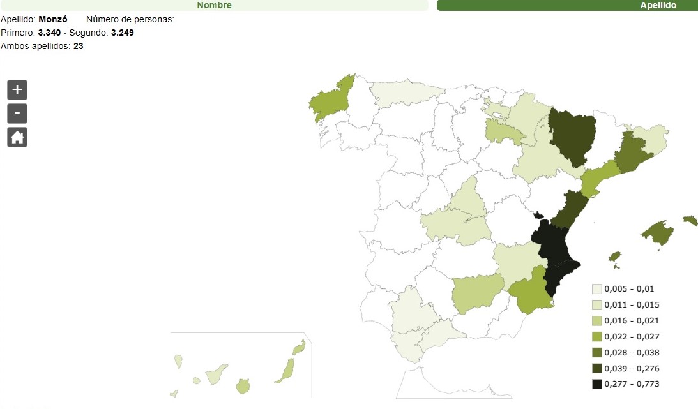Select the darkest legend swatch 0,277 - 0,773
The image size is (698, 409).
[x=598, y=383]
